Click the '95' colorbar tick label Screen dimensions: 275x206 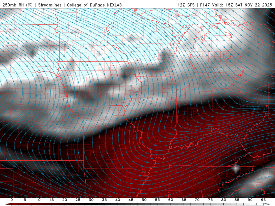(x=263, y=200)
